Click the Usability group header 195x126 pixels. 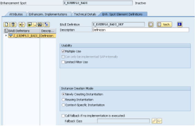tap(125, 46)
